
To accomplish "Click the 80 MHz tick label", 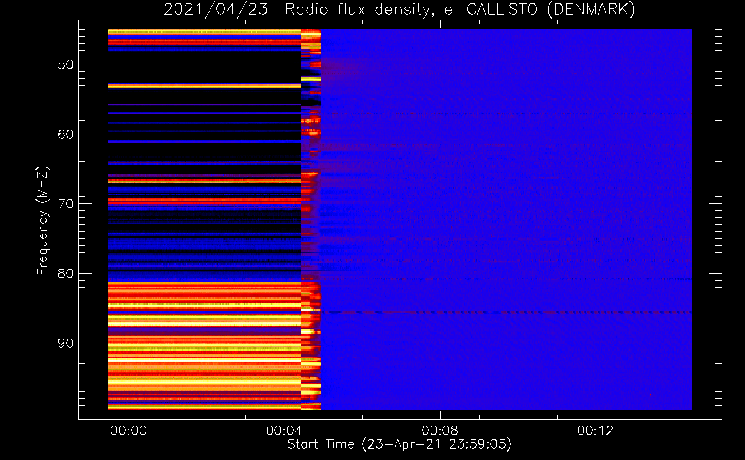I will pyautogui.click(x=66, y=274).
